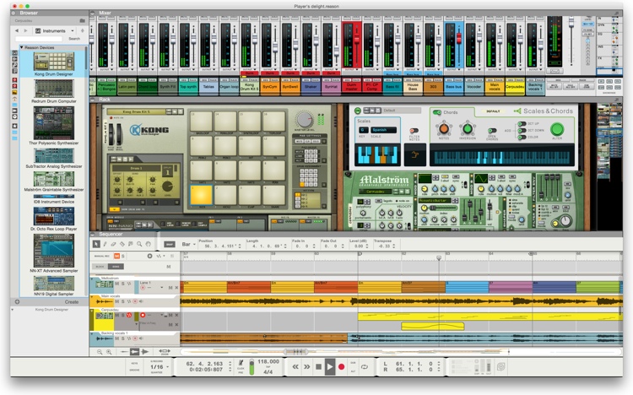Screen dimensions: 633x395
Task: Select the Eraser tool in sequencer toolbar
Action: [x=113, y=244]
